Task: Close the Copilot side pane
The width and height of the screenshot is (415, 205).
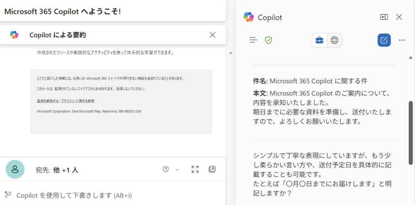Action: [399, 17]
